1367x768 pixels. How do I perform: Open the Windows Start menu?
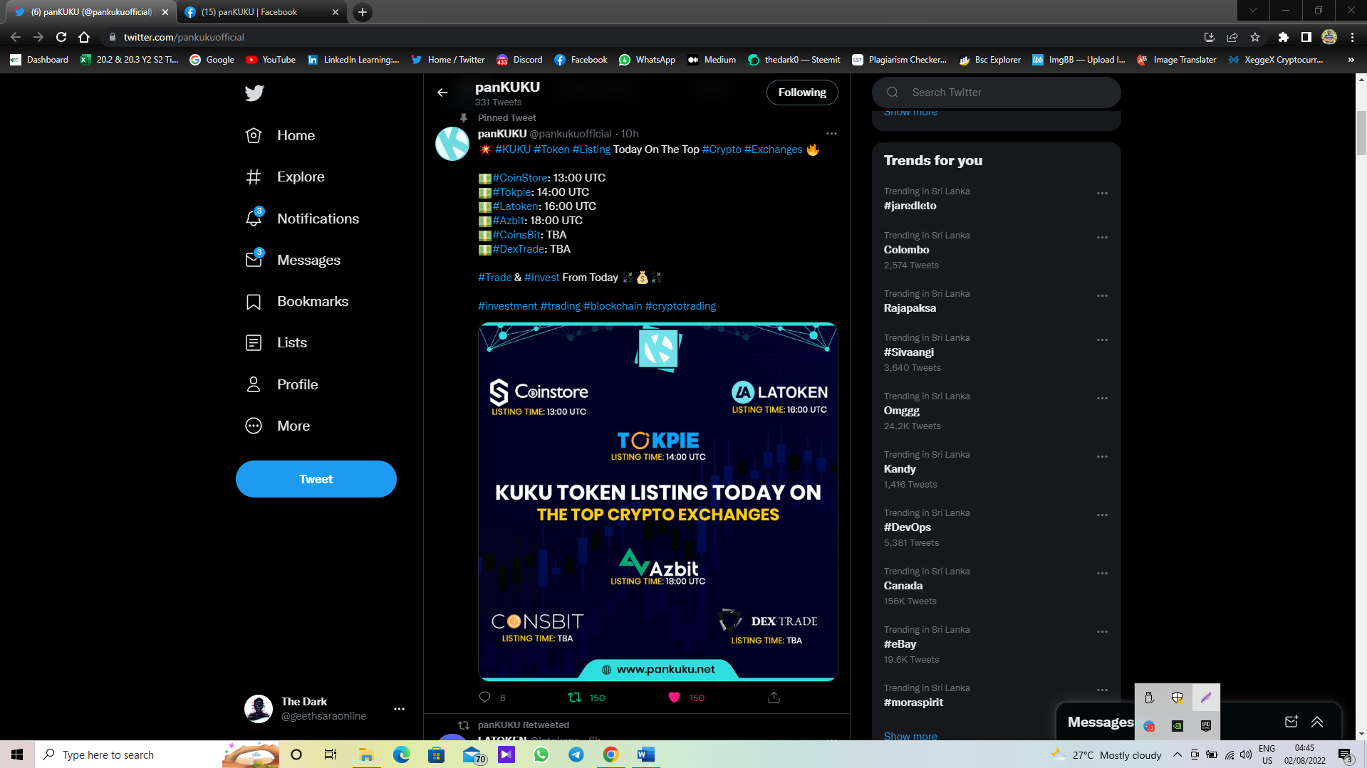(x=17, y=754)
